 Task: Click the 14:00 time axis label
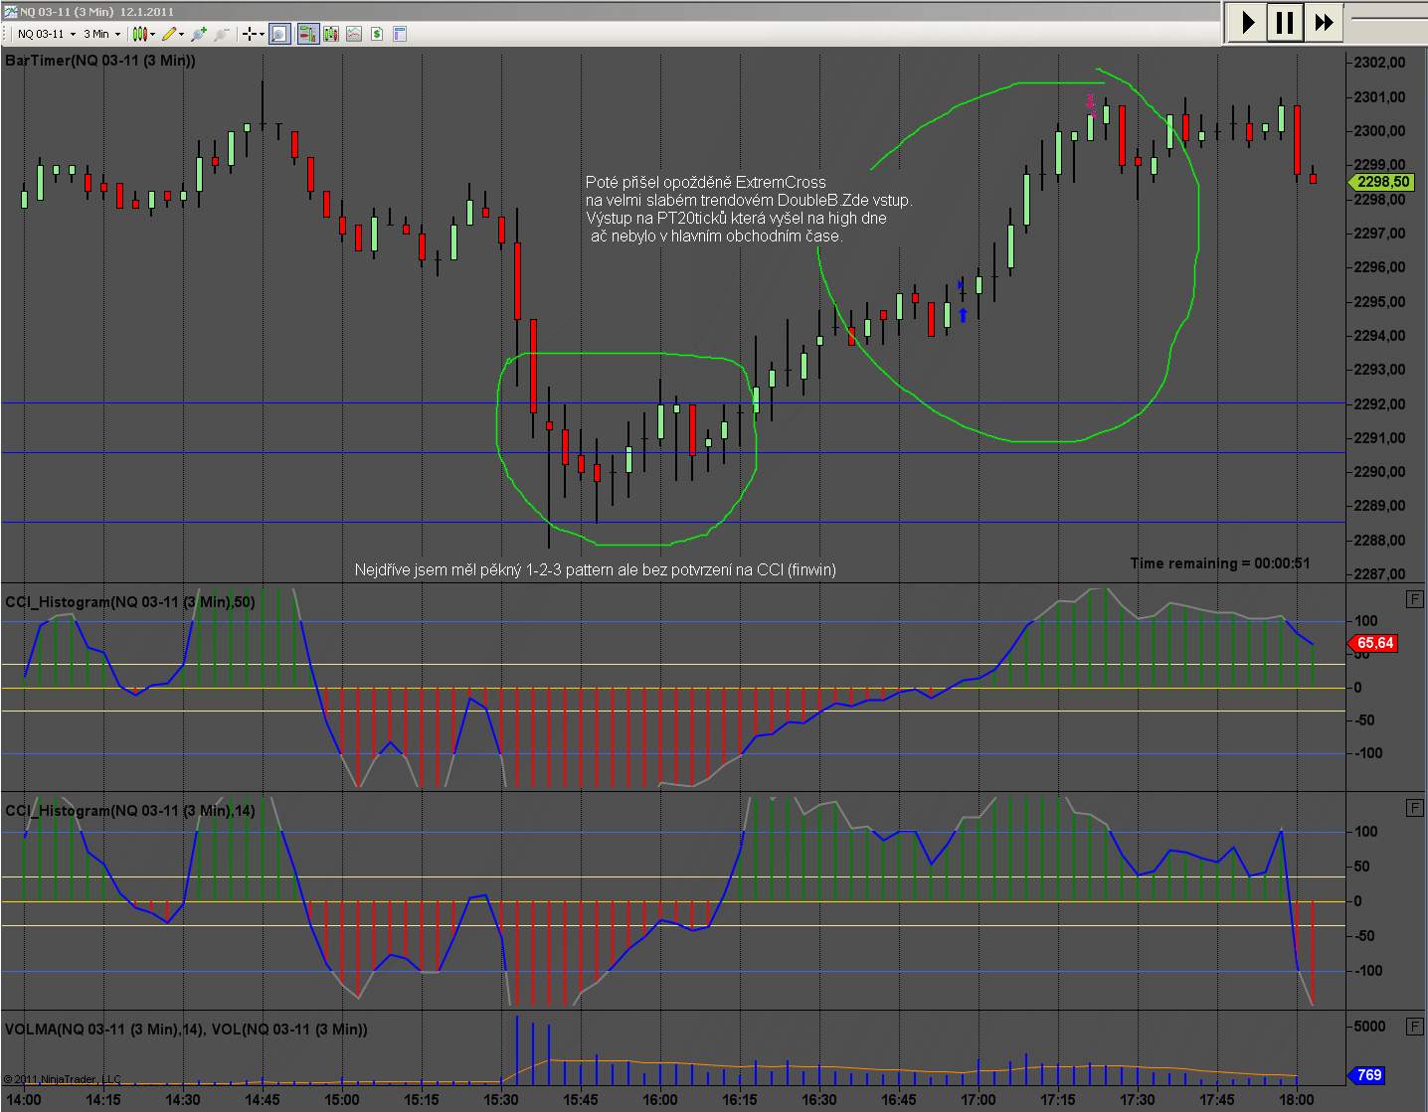click(x=24, y=1100)
